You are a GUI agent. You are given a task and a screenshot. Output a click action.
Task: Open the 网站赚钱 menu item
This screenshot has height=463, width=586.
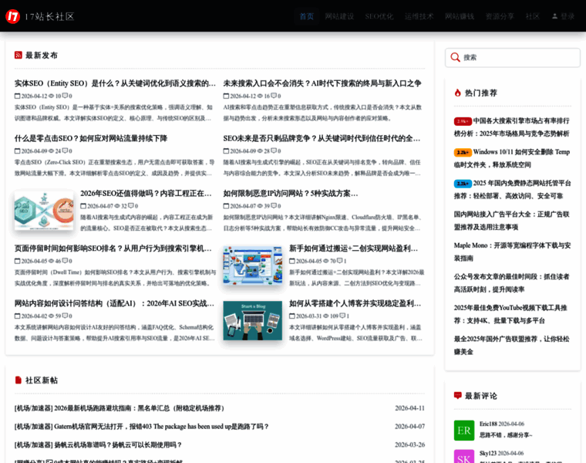pos(460,16)
